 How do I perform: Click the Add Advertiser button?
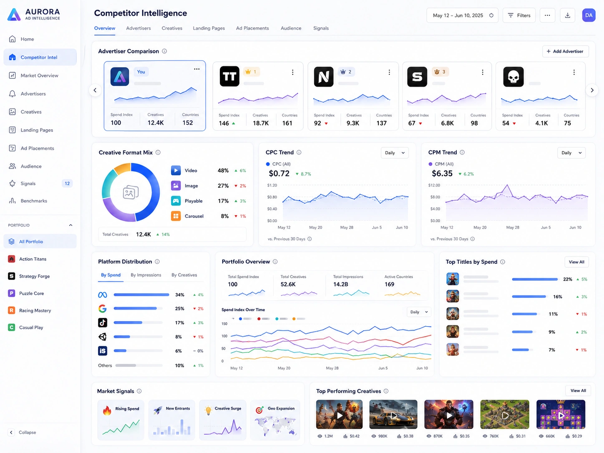pos(565,51)
